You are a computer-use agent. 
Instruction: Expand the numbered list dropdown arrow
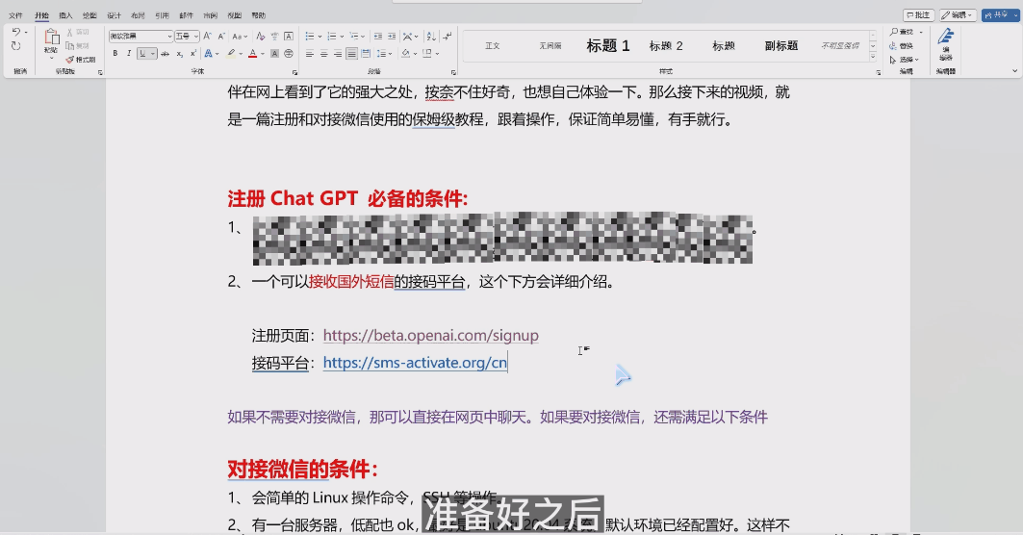(342, 37)
